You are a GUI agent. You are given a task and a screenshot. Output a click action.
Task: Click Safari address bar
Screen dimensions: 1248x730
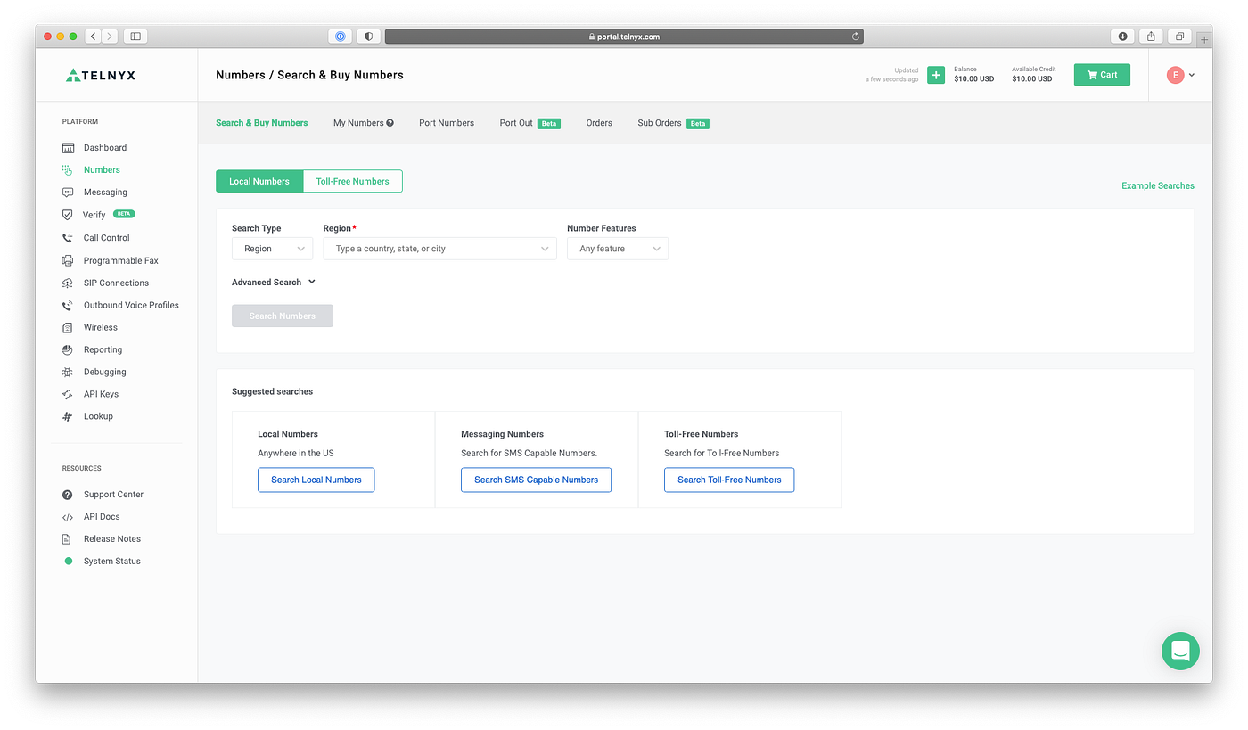624,37
